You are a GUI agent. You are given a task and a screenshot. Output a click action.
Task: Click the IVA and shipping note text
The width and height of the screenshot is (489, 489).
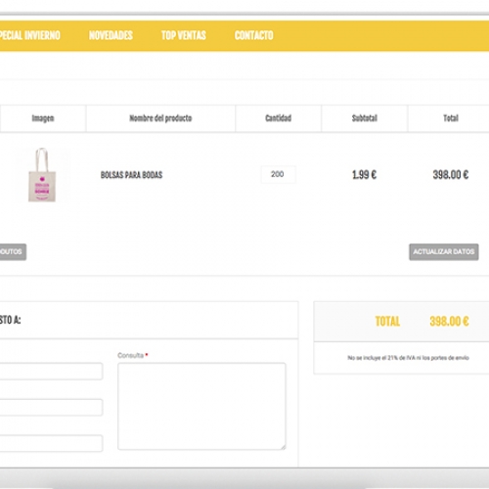(408, 358)
